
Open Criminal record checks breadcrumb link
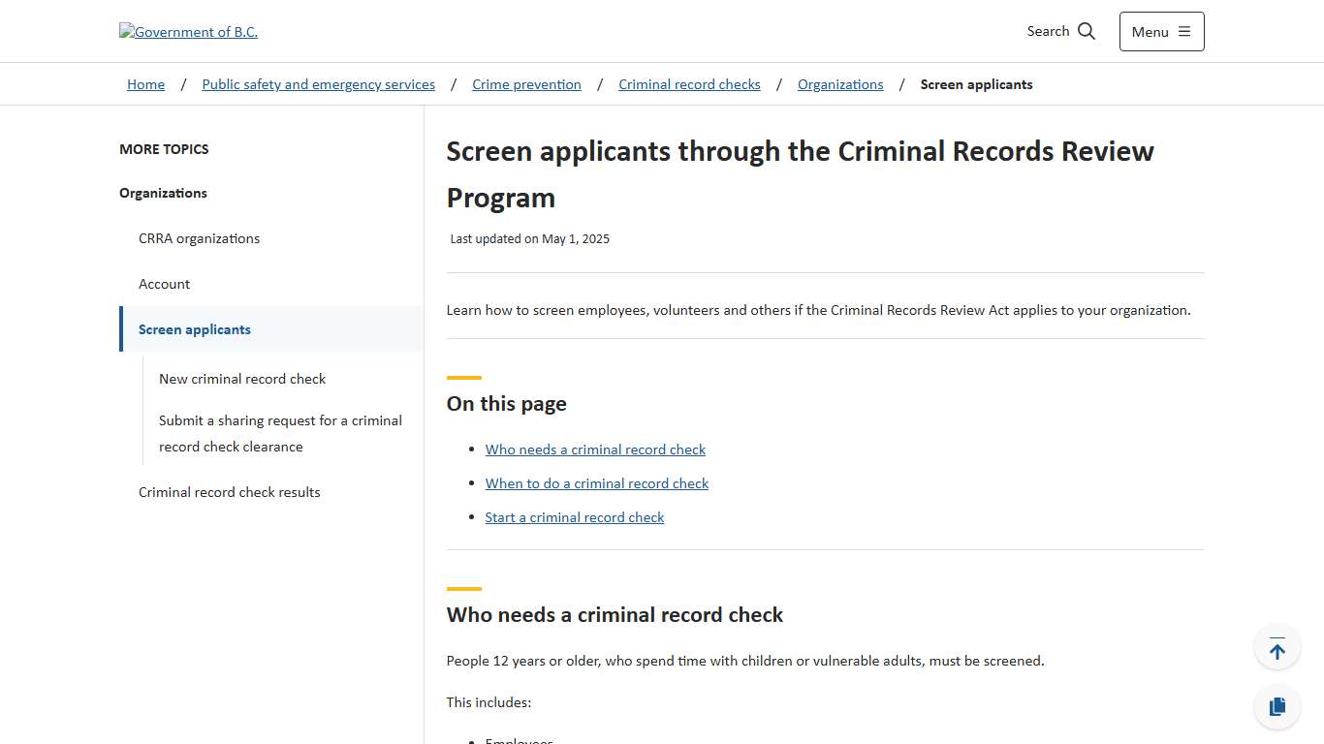click(689, 84)
